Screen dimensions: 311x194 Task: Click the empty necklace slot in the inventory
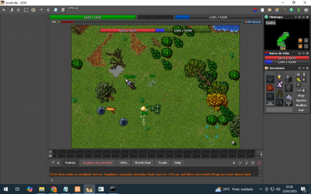[270, 79]
